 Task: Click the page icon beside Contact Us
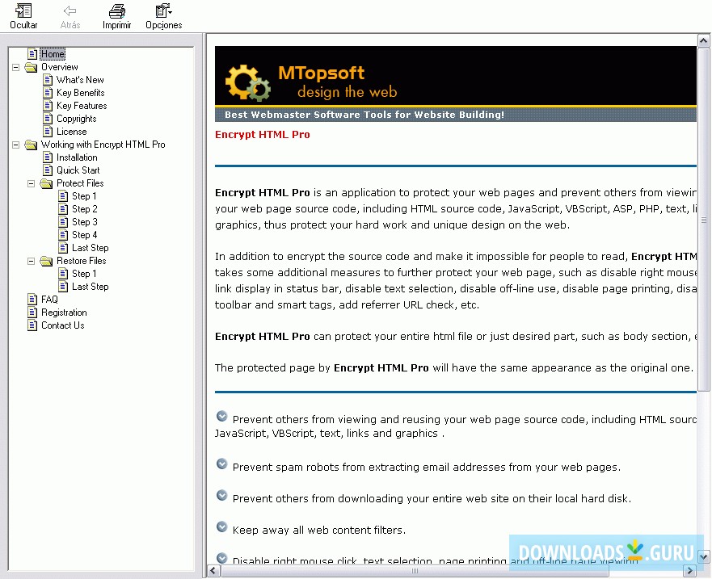pos(32,325)
